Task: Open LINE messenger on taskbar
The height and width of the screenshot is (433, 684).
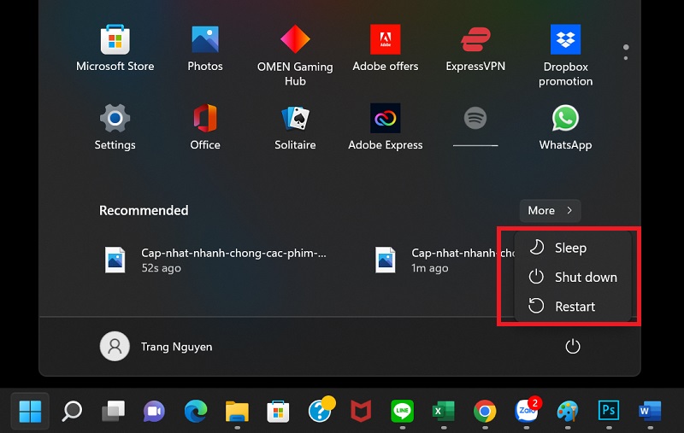Action: [402, 411]
